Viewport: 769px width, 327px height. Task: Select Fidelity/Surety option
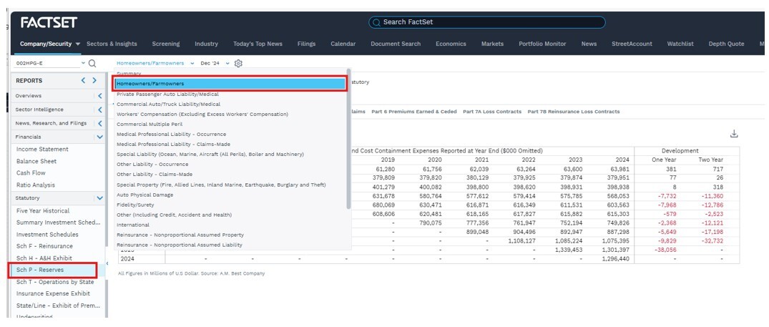coord(135,205)
